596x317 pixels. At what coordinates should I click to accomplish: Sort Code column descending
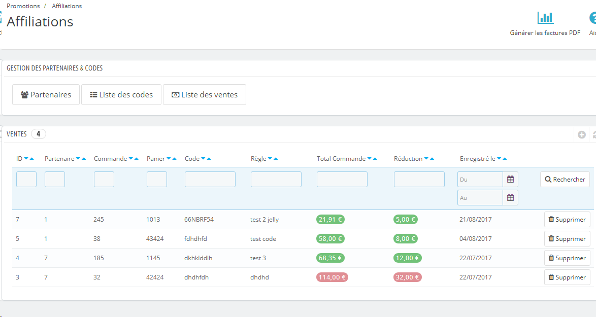pos(204,159)
